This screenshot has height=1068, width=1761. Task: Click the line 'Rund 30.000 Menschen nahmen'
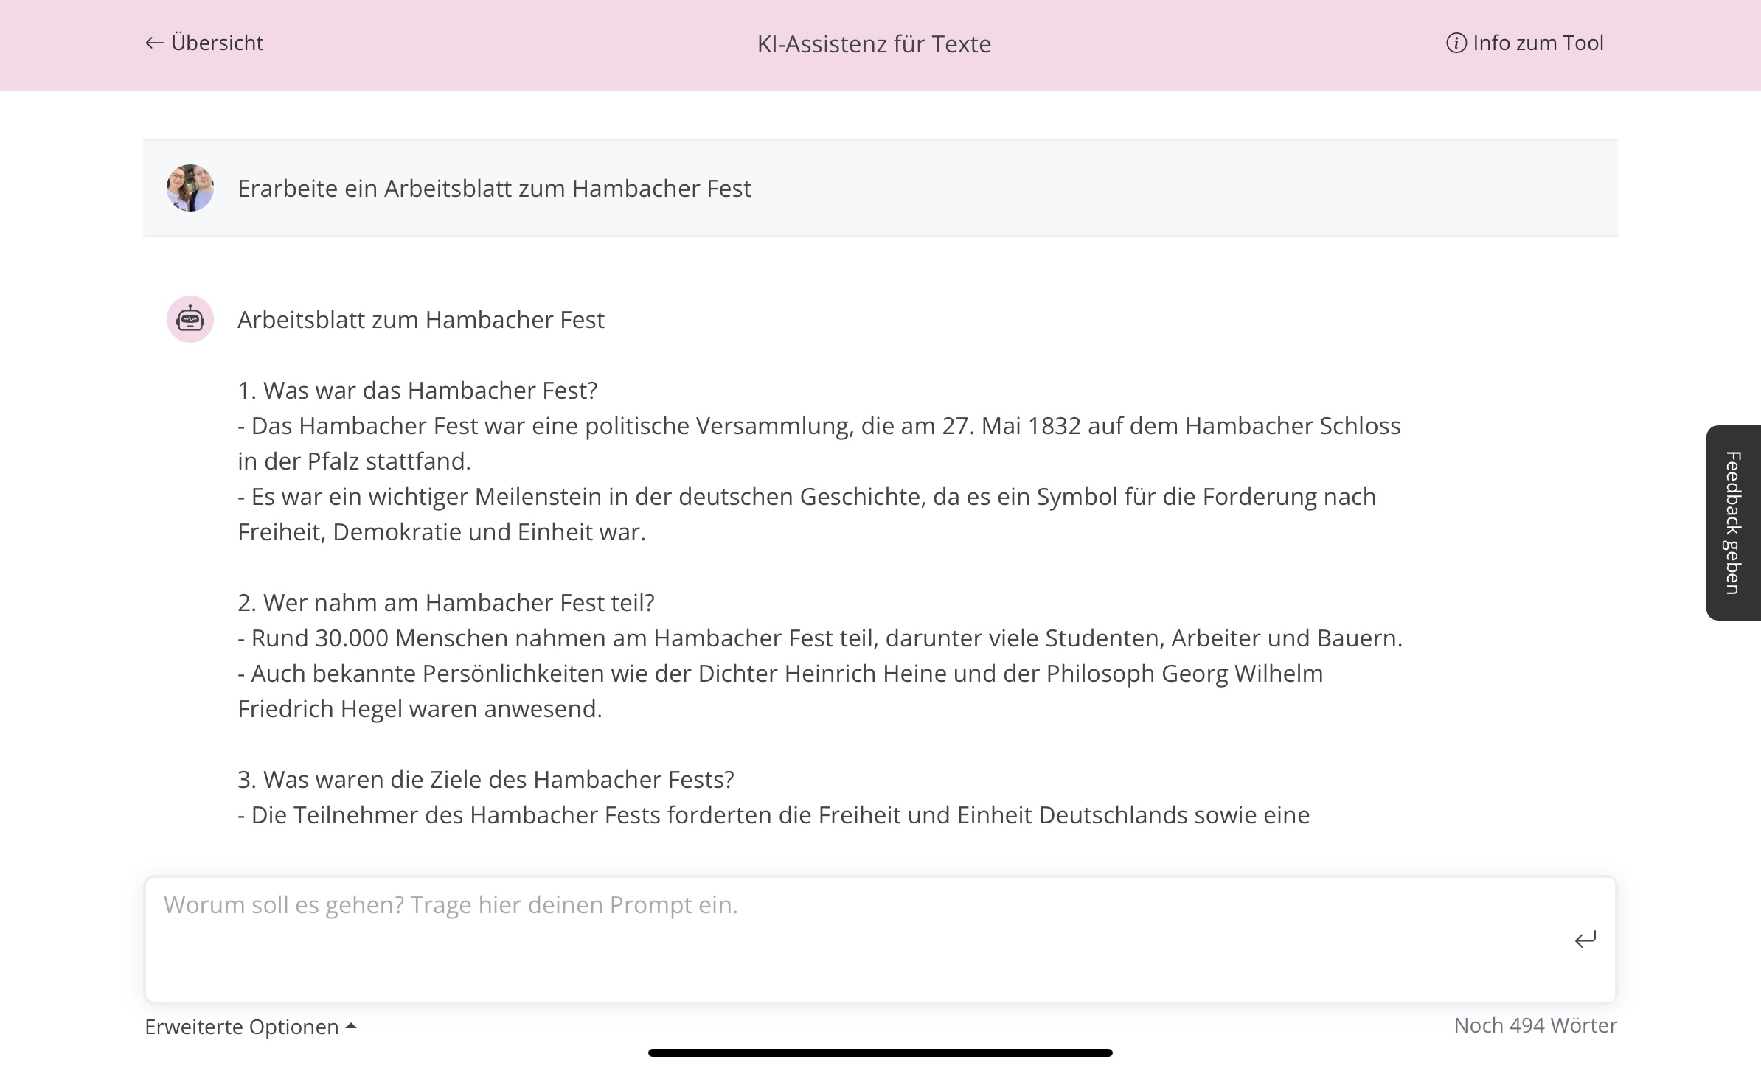820,638
